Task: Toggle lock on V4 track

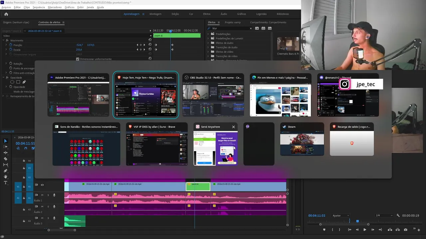Action: pyautogui.click(x=24, y=161)
